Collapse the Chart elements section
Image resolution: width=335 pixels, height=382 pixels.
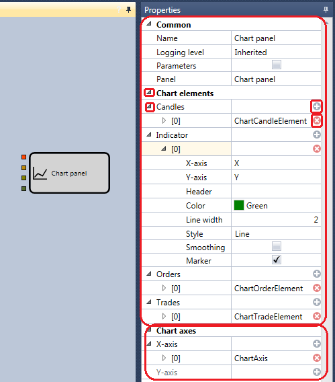(149, 92)
